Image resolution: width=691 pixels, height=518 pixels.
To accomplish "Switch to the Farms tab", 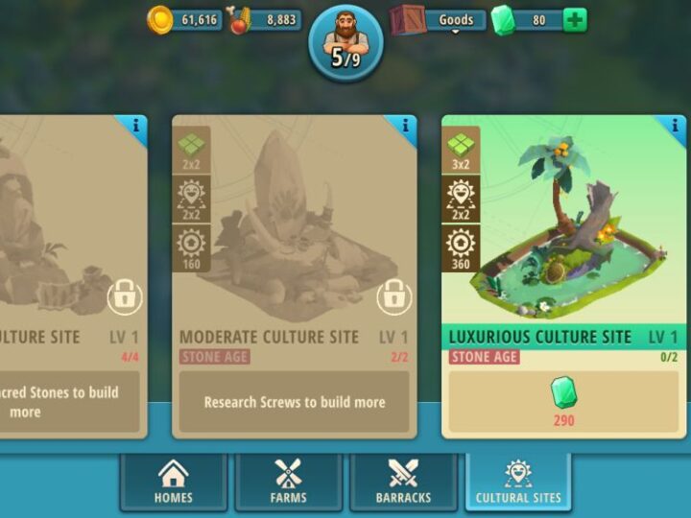I will [x=289, y=482].
